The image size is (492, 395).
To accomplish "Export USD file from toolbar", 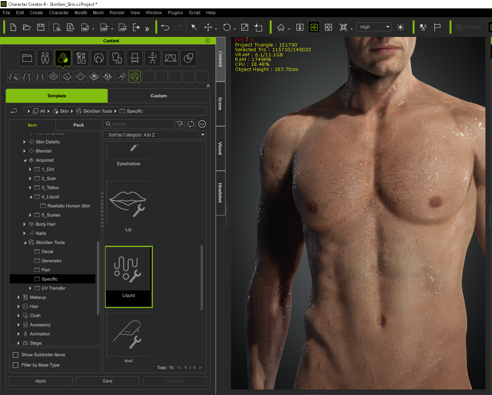I will (123, 27).
